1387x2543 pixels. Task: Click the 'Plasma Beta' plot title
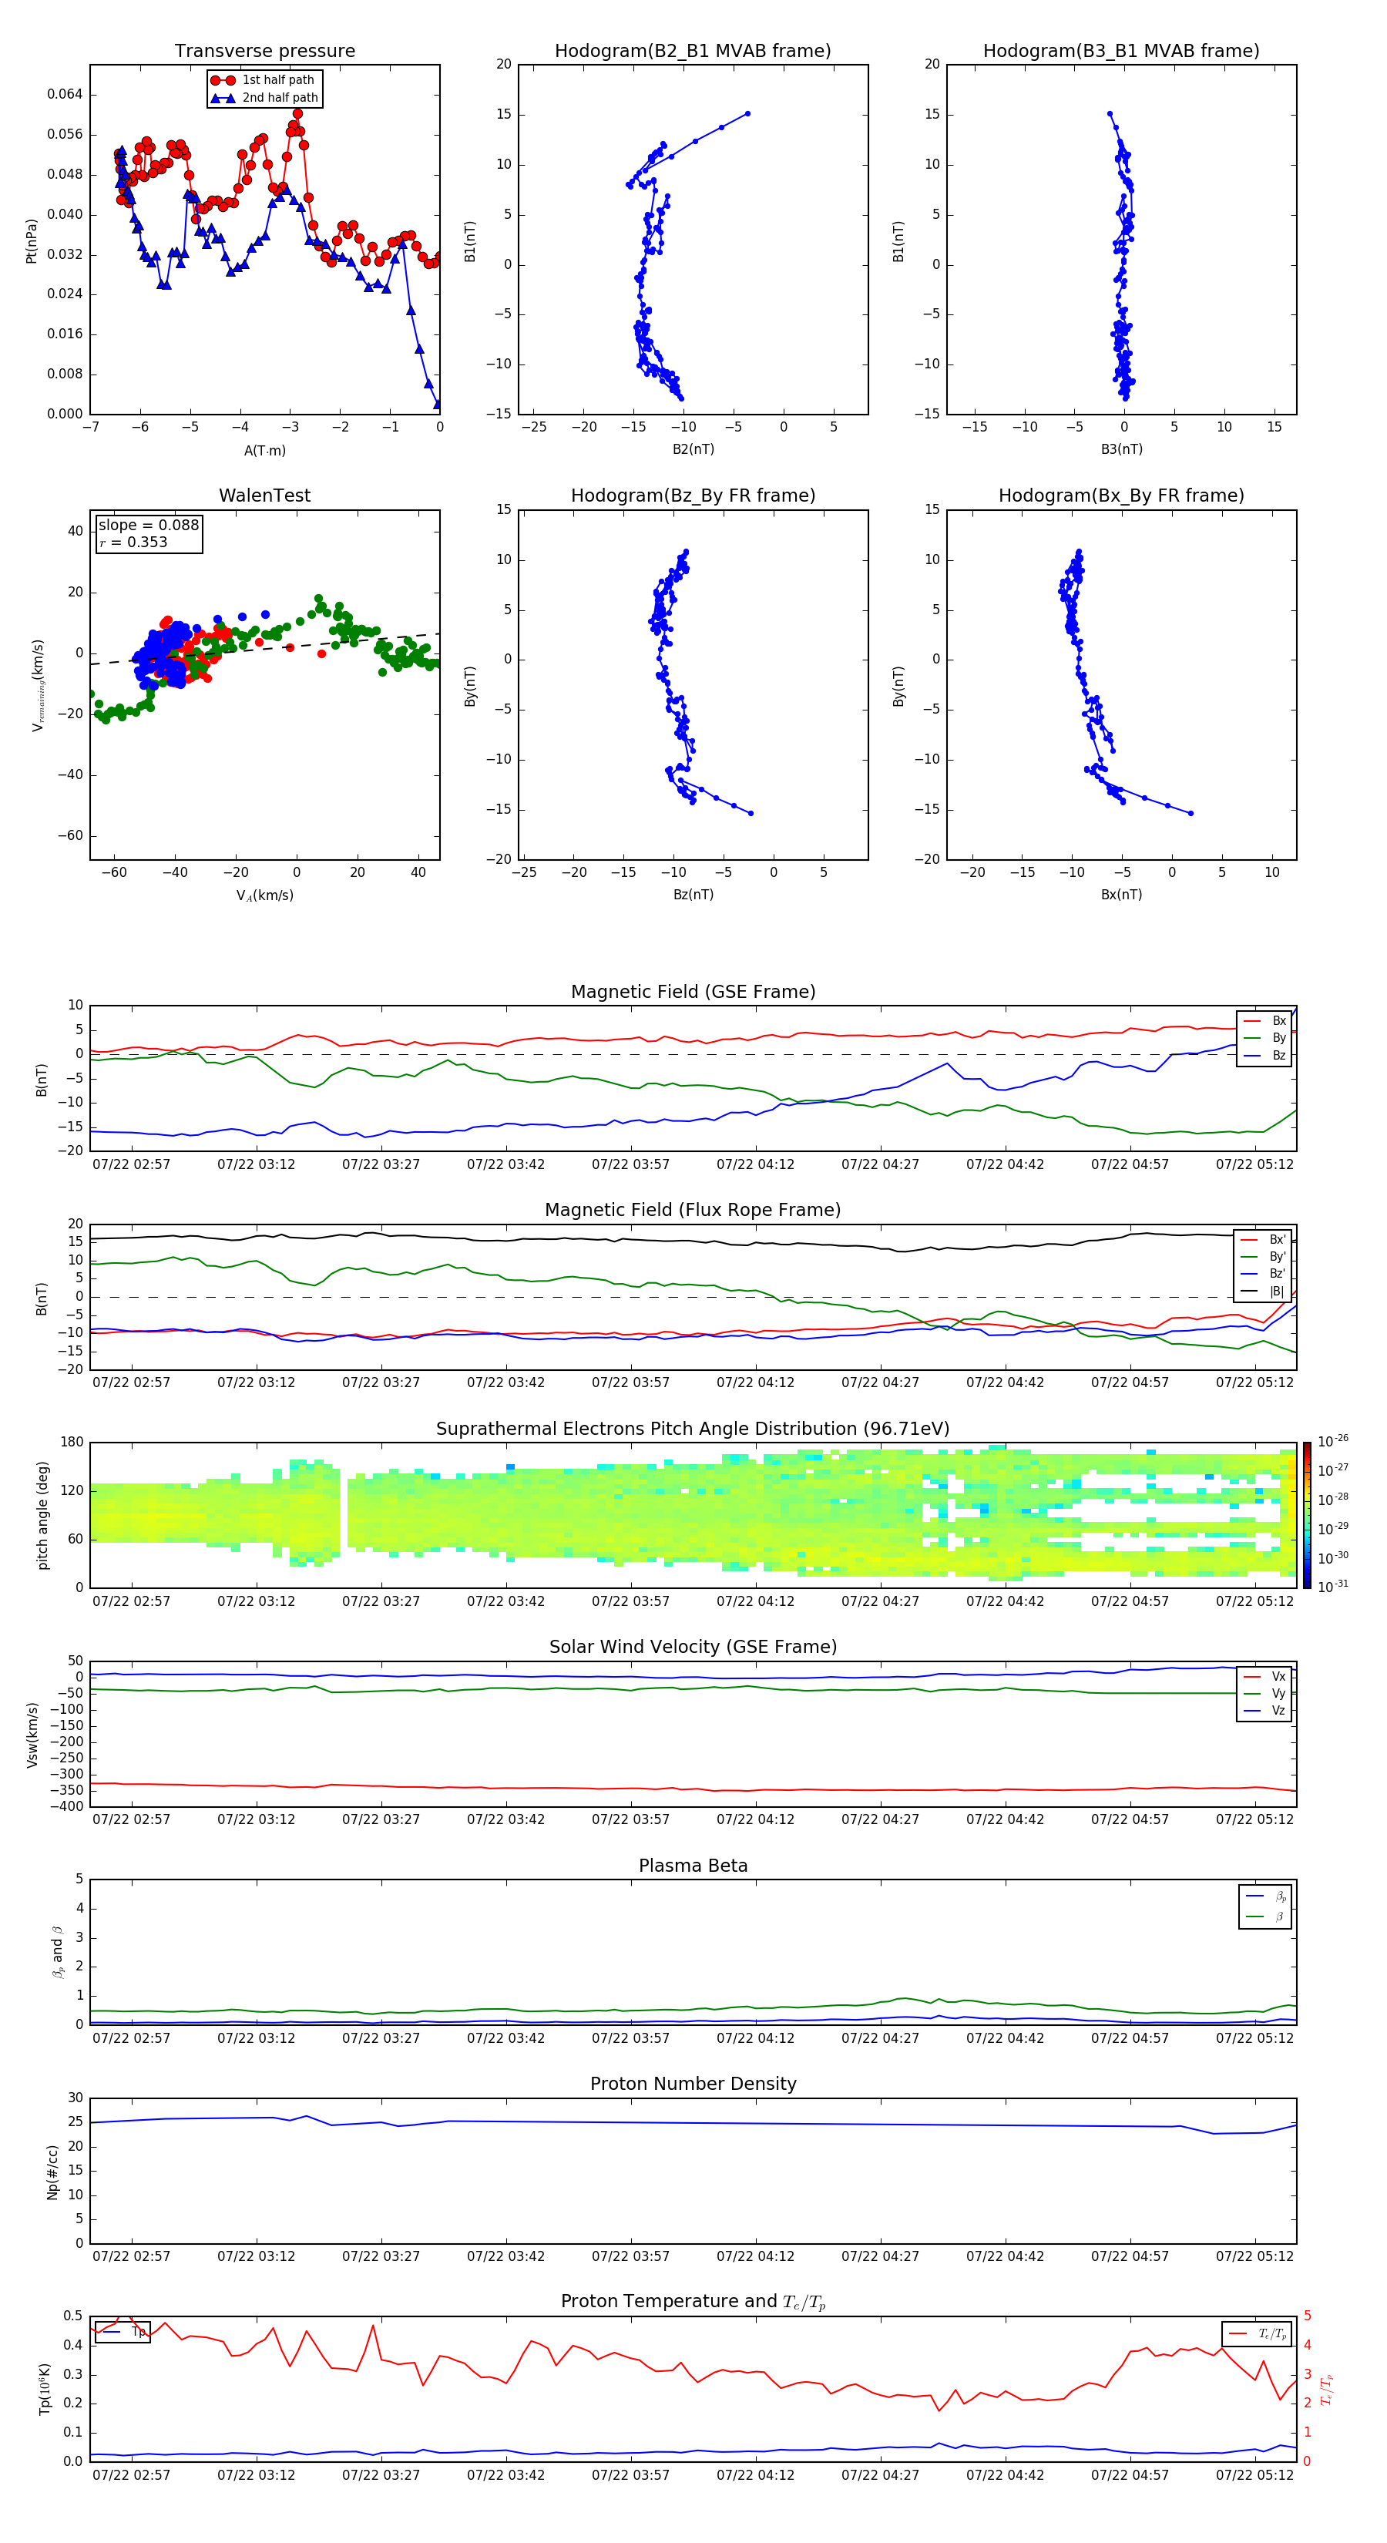[x=693, y=1866]
